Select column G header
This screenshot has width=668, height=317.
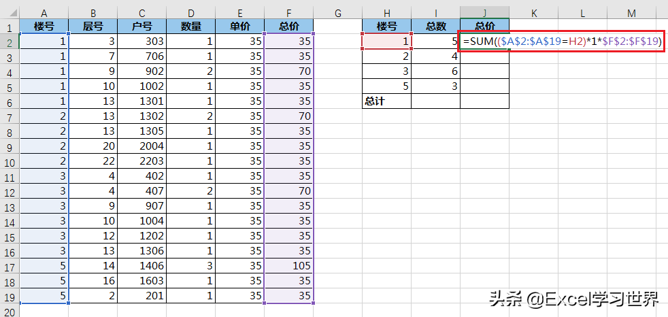(338, 13)
